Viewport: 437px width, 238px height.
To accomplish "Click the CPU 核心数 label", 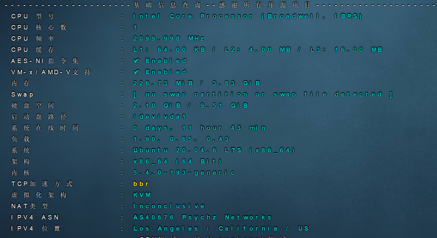I will tap(39, 27).
